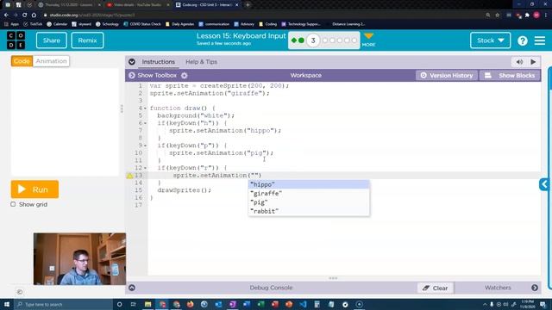This screenshot has width=552, height=310.
Task: Open Task View on the taskbar
Action: point(134,304)
